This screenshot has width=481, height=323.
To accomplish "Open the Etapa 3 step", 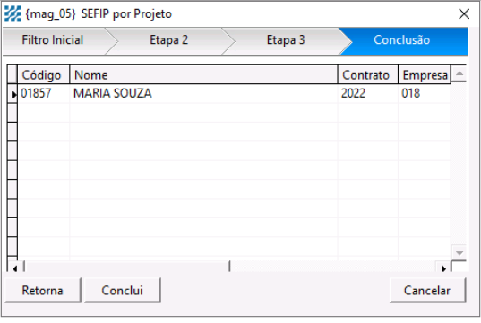I will 286,40.
